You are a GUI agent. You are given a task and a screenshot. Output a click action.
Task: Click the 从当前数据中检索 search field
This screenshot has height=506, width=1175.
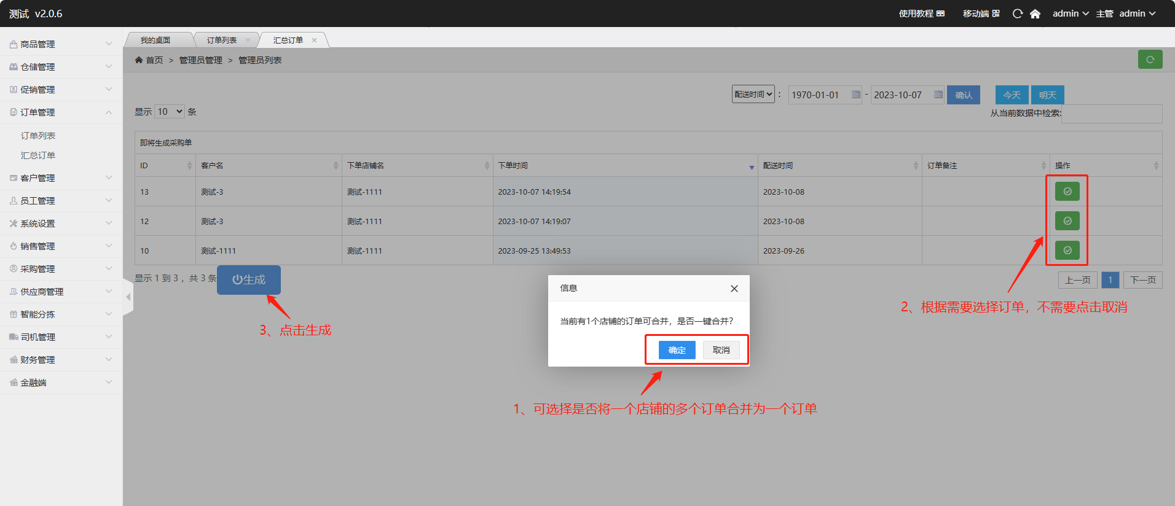coord(1111,114)
